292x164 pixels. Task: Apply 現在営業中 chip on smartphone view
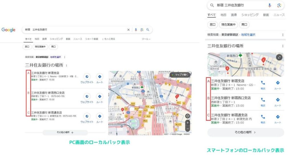228,24
